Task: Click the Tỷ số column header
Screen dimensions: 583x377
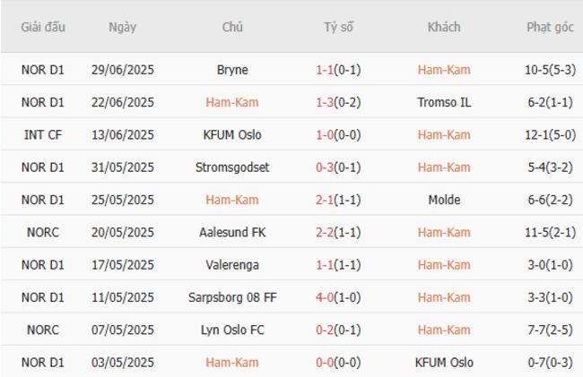Action: (x=338, y=27)
